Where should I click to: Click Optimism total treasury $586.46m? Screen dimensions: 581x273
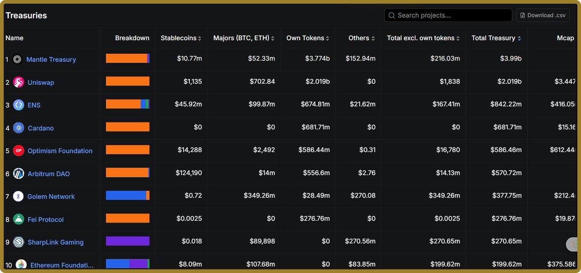[x=507, y=150]
